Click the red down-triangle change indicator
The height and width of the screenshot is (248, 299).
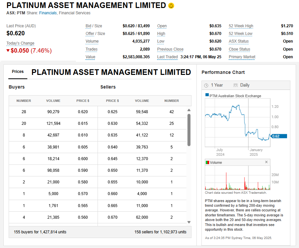point(8,51)
